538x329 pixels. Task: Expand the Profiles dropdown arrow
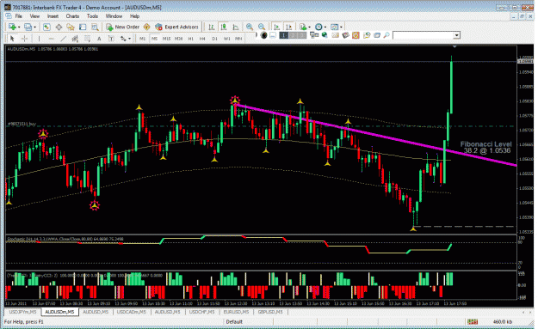point(34,27)
